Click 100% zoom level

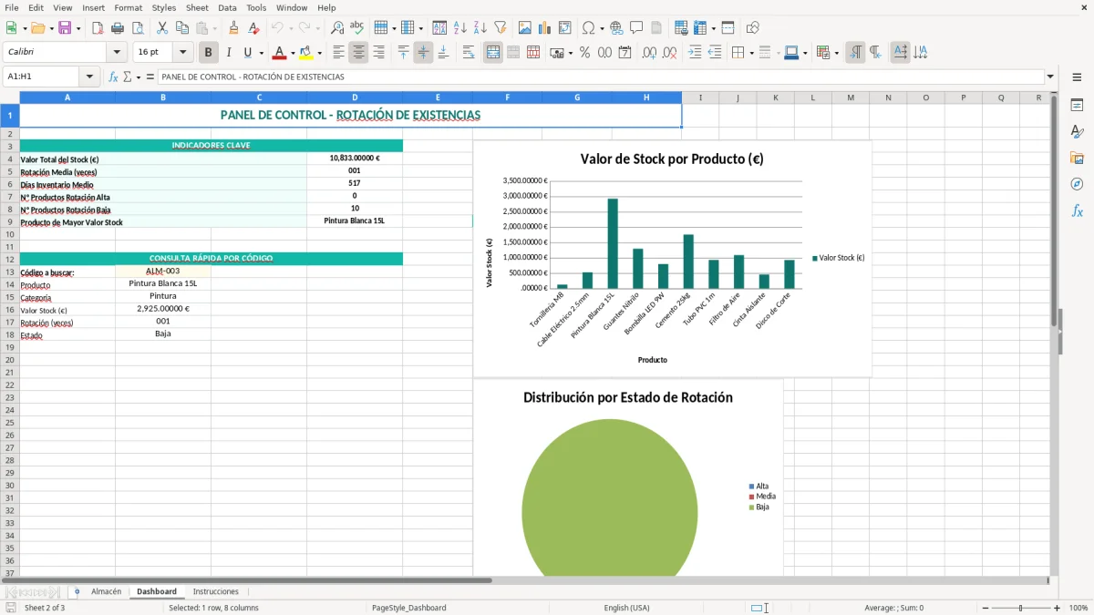[x=1079, y=608]
